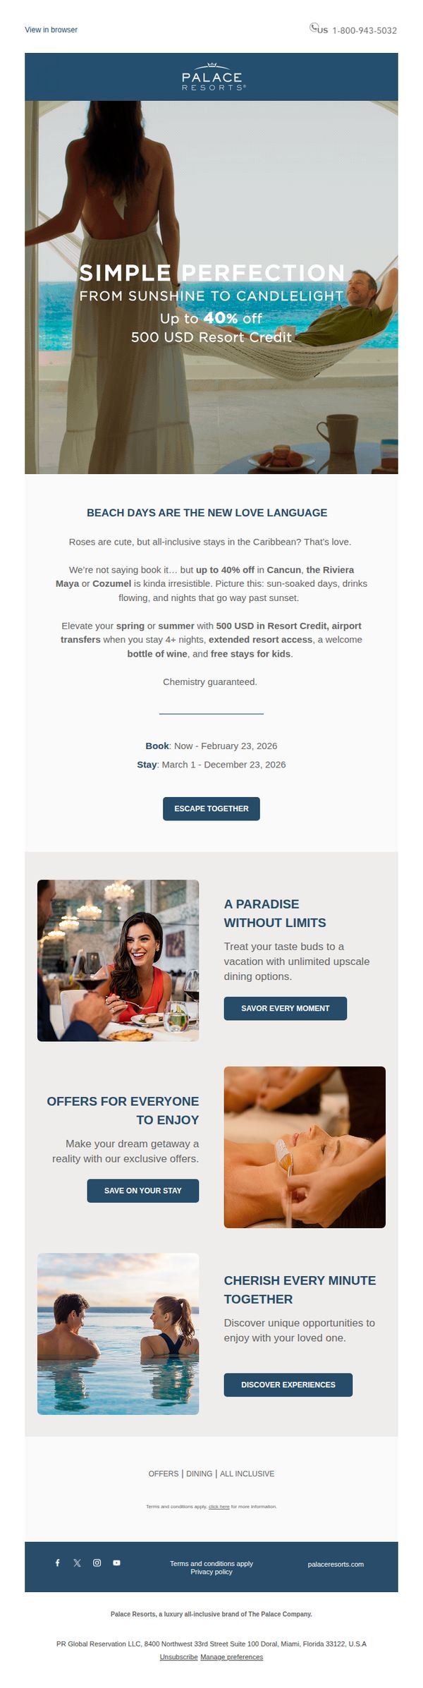Open the palaceresorts.com link
423x1688 pixels.
coord(336,1564)
